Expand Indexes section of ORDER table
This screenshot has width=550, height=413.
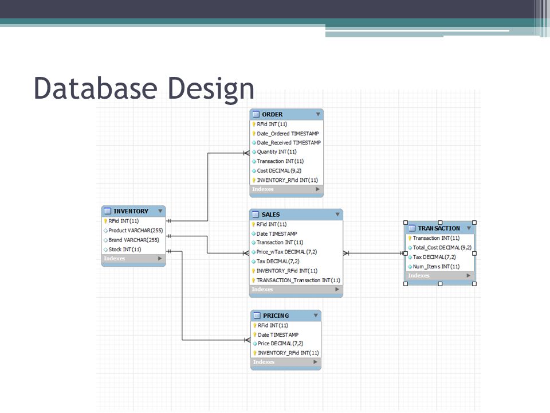[317, 189]
